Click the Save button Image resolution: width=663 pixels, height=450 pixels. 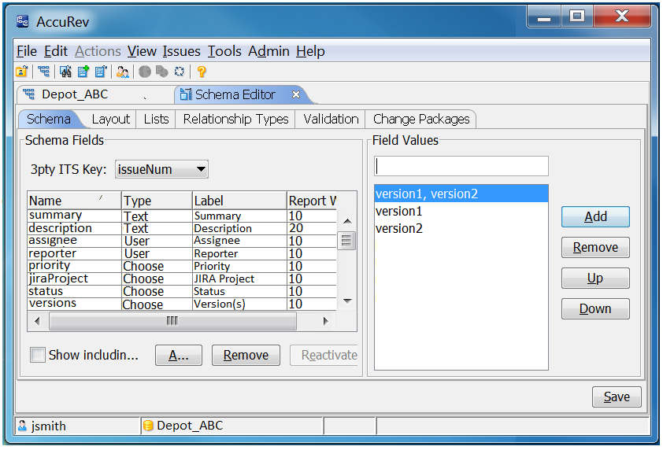[617, 397]
